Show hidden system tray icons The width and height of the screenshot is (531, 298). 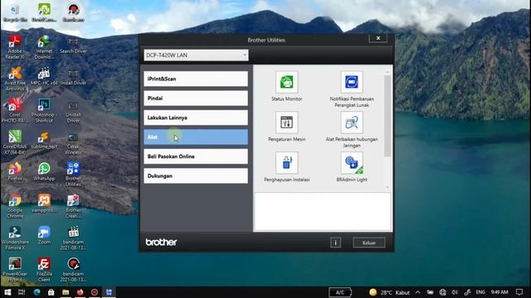418,292
